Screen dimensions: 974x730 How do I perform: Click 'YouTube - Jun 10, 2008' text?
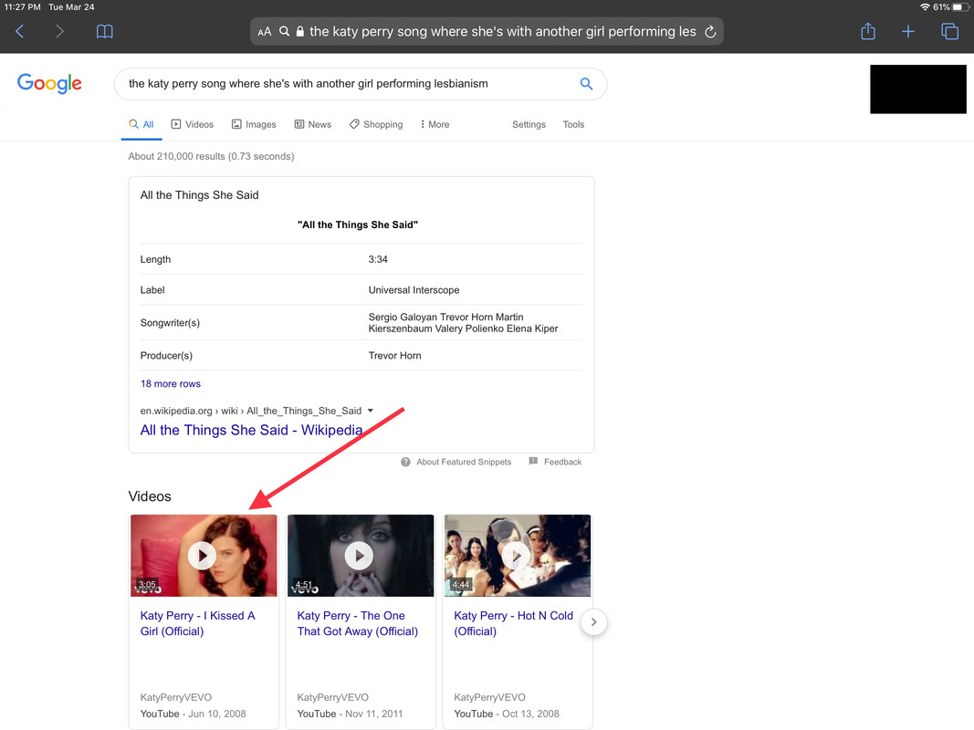pos(194,714)
